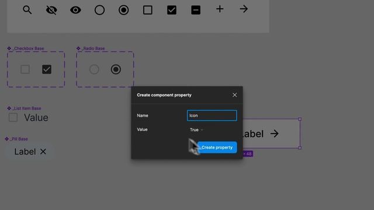Select the selected variant in _Radio Base
The width and height of the screenshot is (374, 210).
pyautogui.click(x=116, y=69)
